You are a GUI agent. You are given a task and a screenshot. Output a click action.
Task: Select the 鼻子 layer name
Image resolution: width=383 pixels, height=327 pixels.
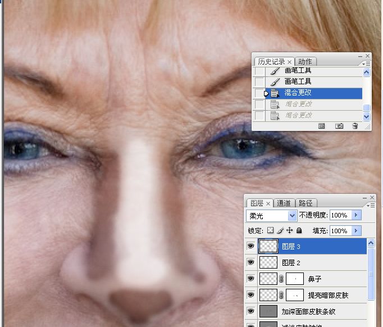click(314, 279)
